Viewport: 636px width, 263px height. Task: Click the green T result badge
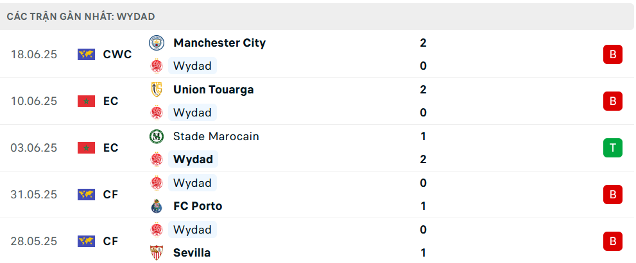[x=612, y=148]
